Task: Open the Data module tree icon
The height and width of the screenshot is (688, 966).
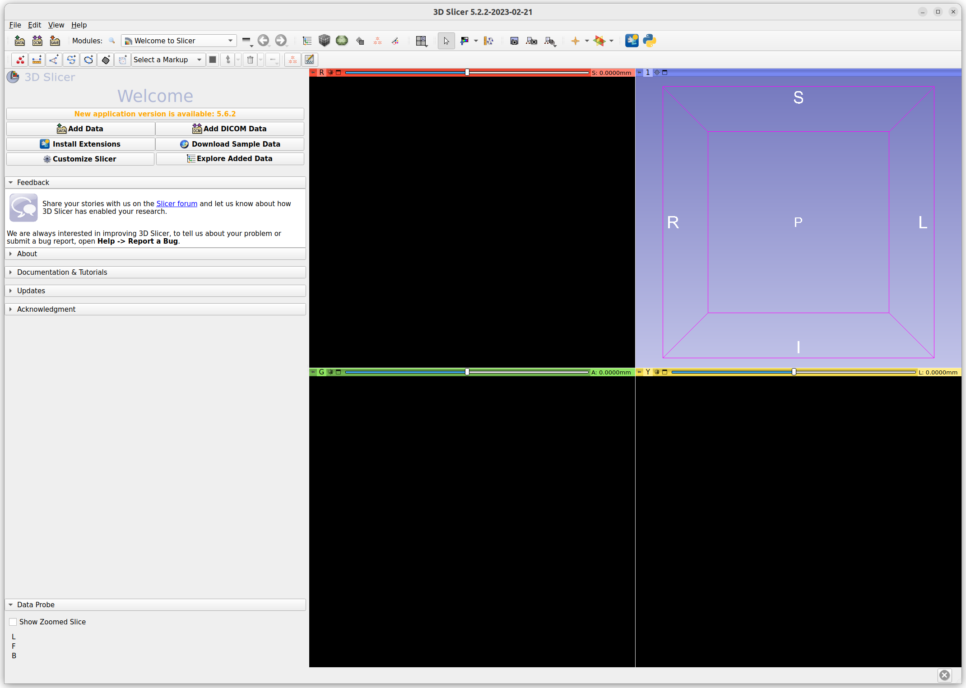Action: 307,41
